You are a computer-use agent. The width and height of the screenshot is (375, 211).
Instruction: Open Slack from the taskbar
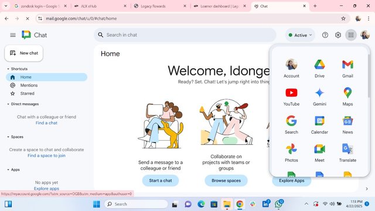tap(253, 204)
